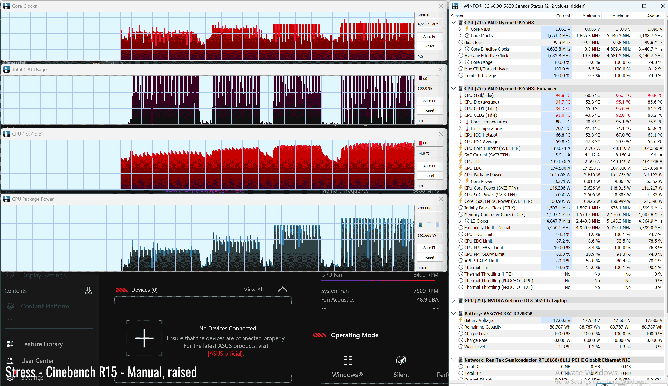Click dark blue swatch in CPU Package Power
The height and width of the screenshot is (386, 668).
pos(421,225)
